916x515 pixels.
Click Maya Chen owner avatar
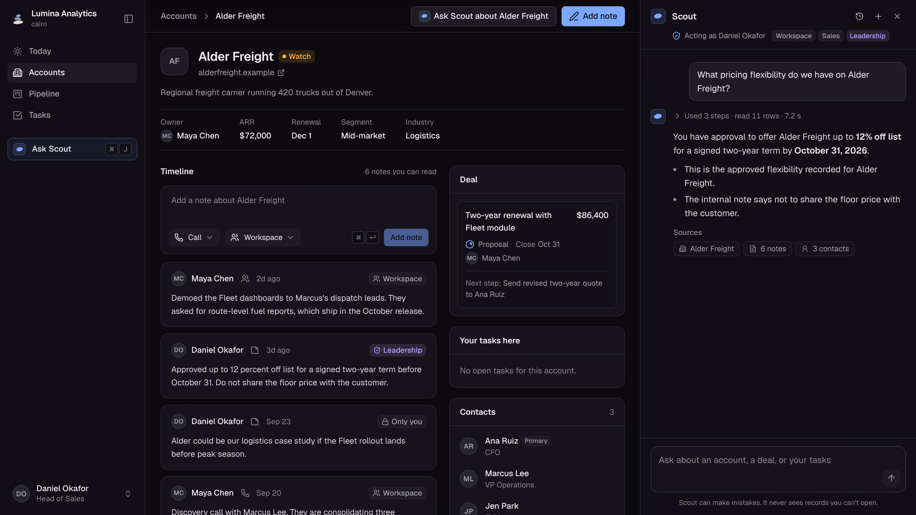tap(167, 136)
